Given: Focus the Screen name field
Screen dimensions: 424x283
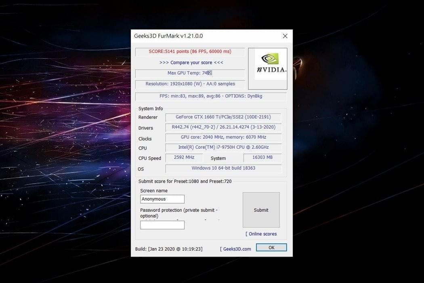Looking at the screenshot, I should tap(162, 199).
